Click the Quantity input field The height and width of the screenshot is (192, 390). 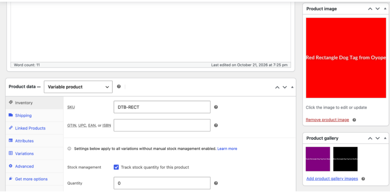coord(162,183)
